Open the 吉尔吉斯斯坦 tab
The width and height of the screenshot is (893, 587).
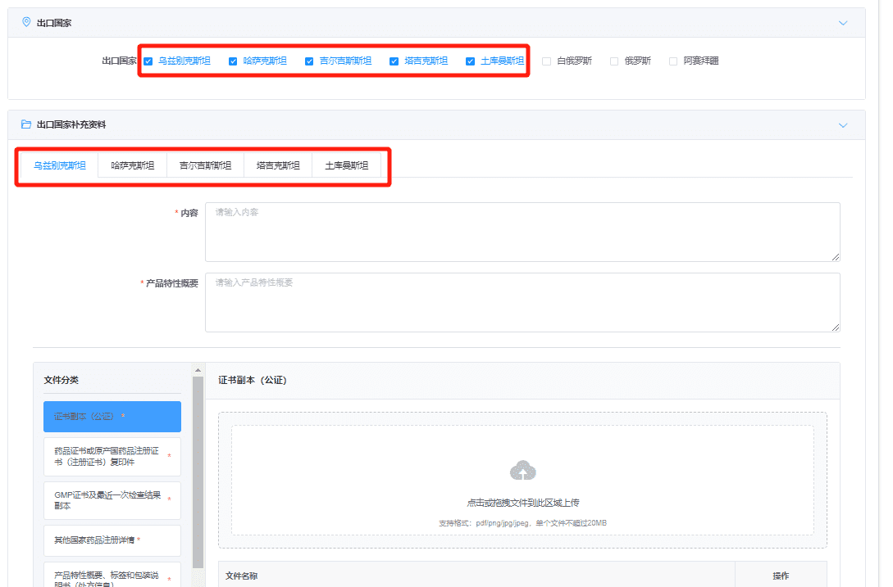point(205,165)
